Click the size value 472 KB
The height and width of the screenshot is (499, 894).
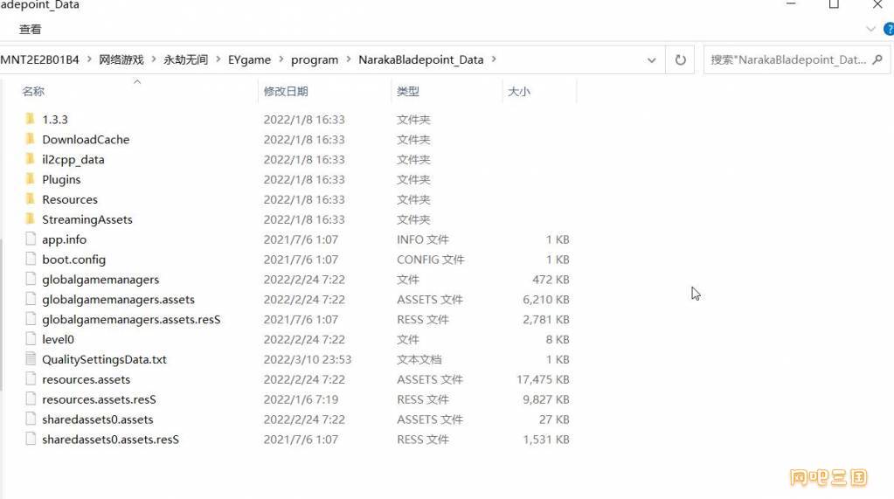point(551,280)
